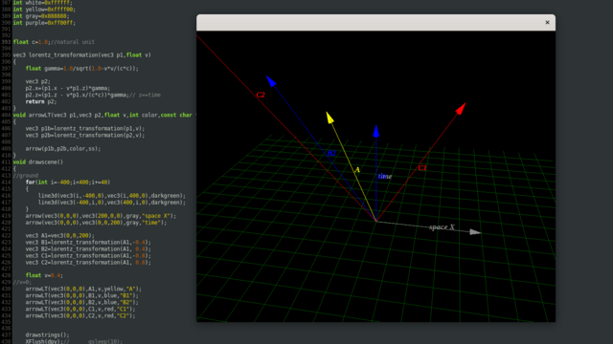Click the yellow arrowhead of vector A
This screenshot has width=613, height=344.
pos(329,118)
